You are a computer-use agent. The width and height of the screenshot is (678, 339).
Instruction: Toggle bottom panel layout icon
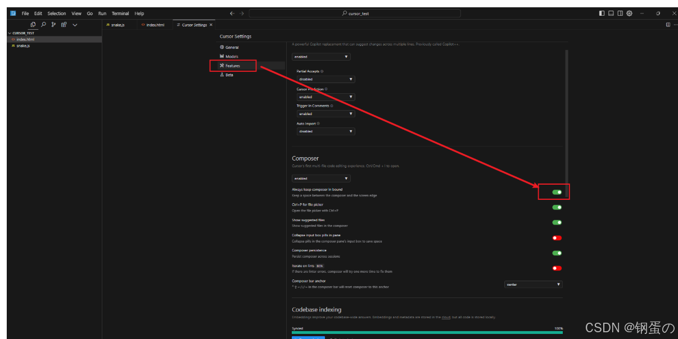coord(611,13)
